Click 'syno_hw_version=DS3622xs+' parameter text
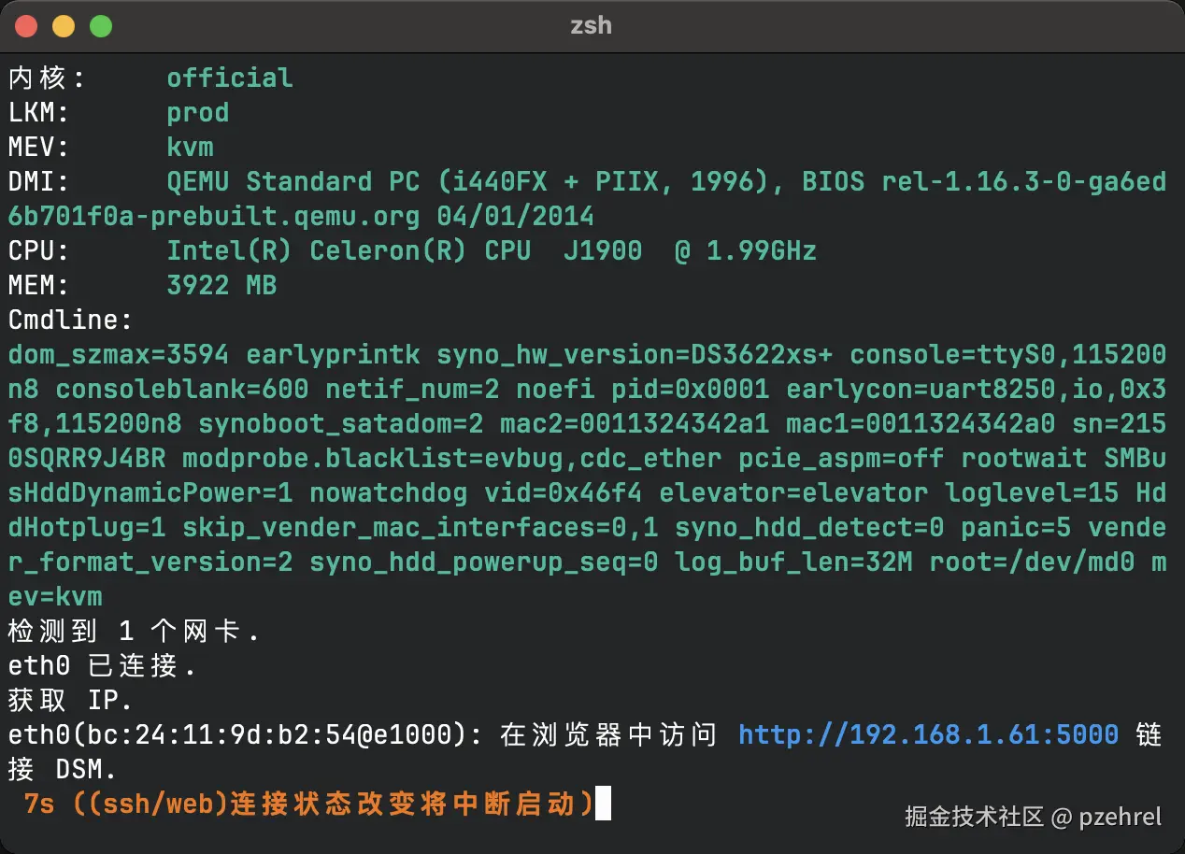This screenshot has height=854, width=1185. 635,354
